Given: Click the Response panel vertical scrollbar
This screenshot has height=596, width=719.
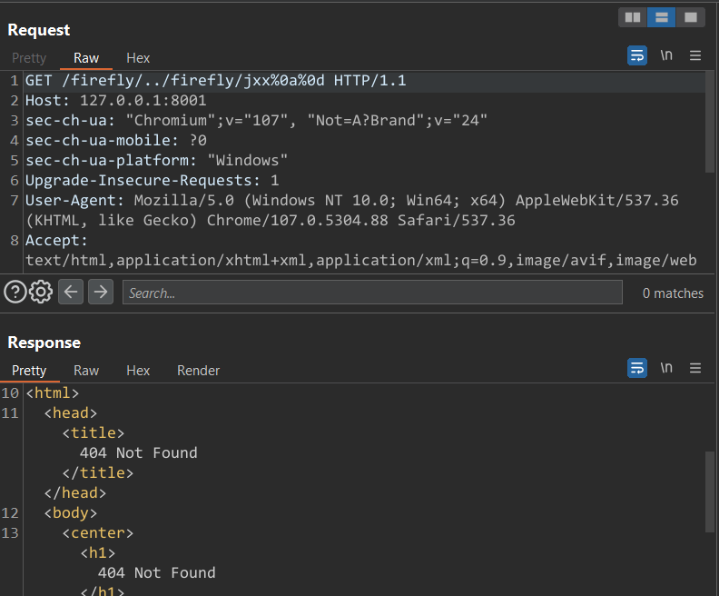Looking at the screenshot, I should tap(710, 491).
